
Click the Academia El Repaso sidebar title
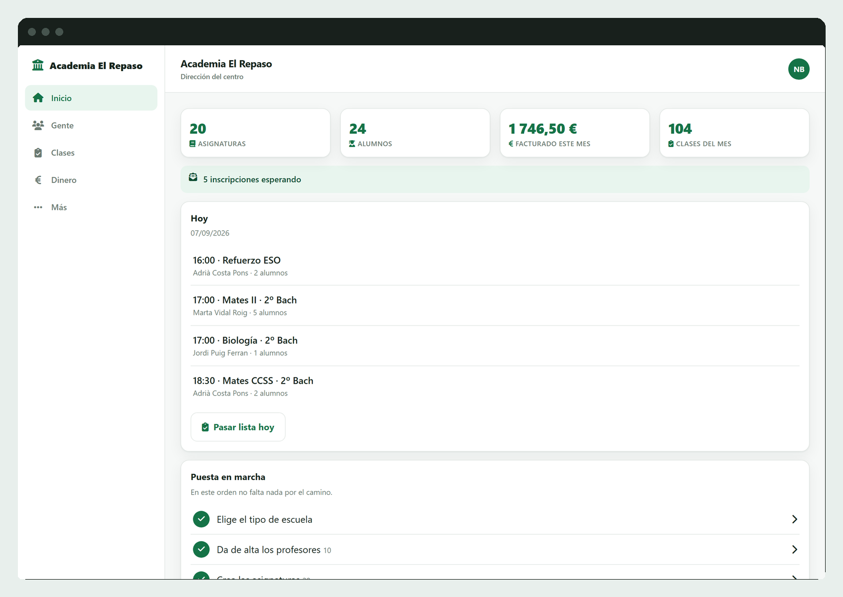(96, 66)
